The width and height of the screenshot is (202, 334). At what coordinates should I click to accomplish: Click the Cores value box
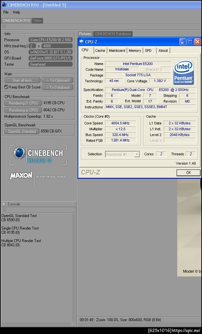point(161,154)
